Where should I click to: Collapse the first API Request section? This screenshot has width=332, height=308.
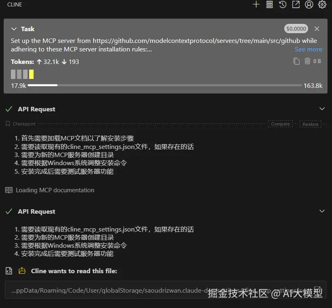pyautogui.click(x=322, y=108)
